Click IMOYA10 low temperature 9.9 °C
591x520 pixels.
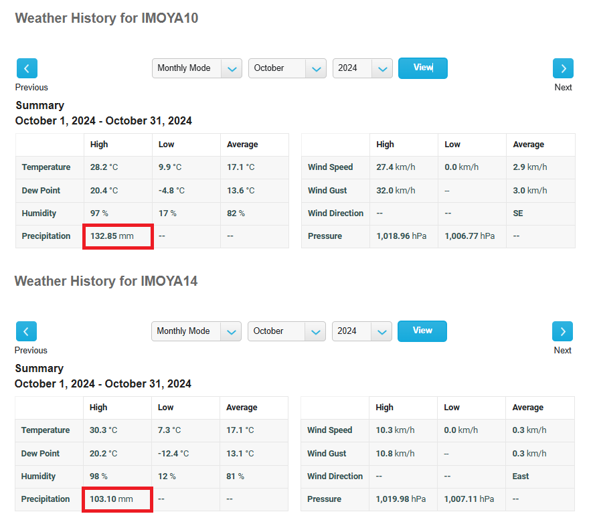(x=170, y=167)
